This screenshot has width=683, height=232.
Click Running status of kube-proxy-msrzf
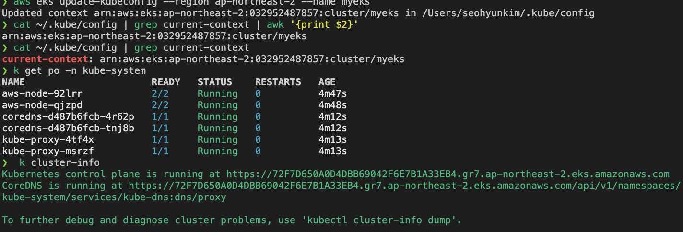[218, 151]
